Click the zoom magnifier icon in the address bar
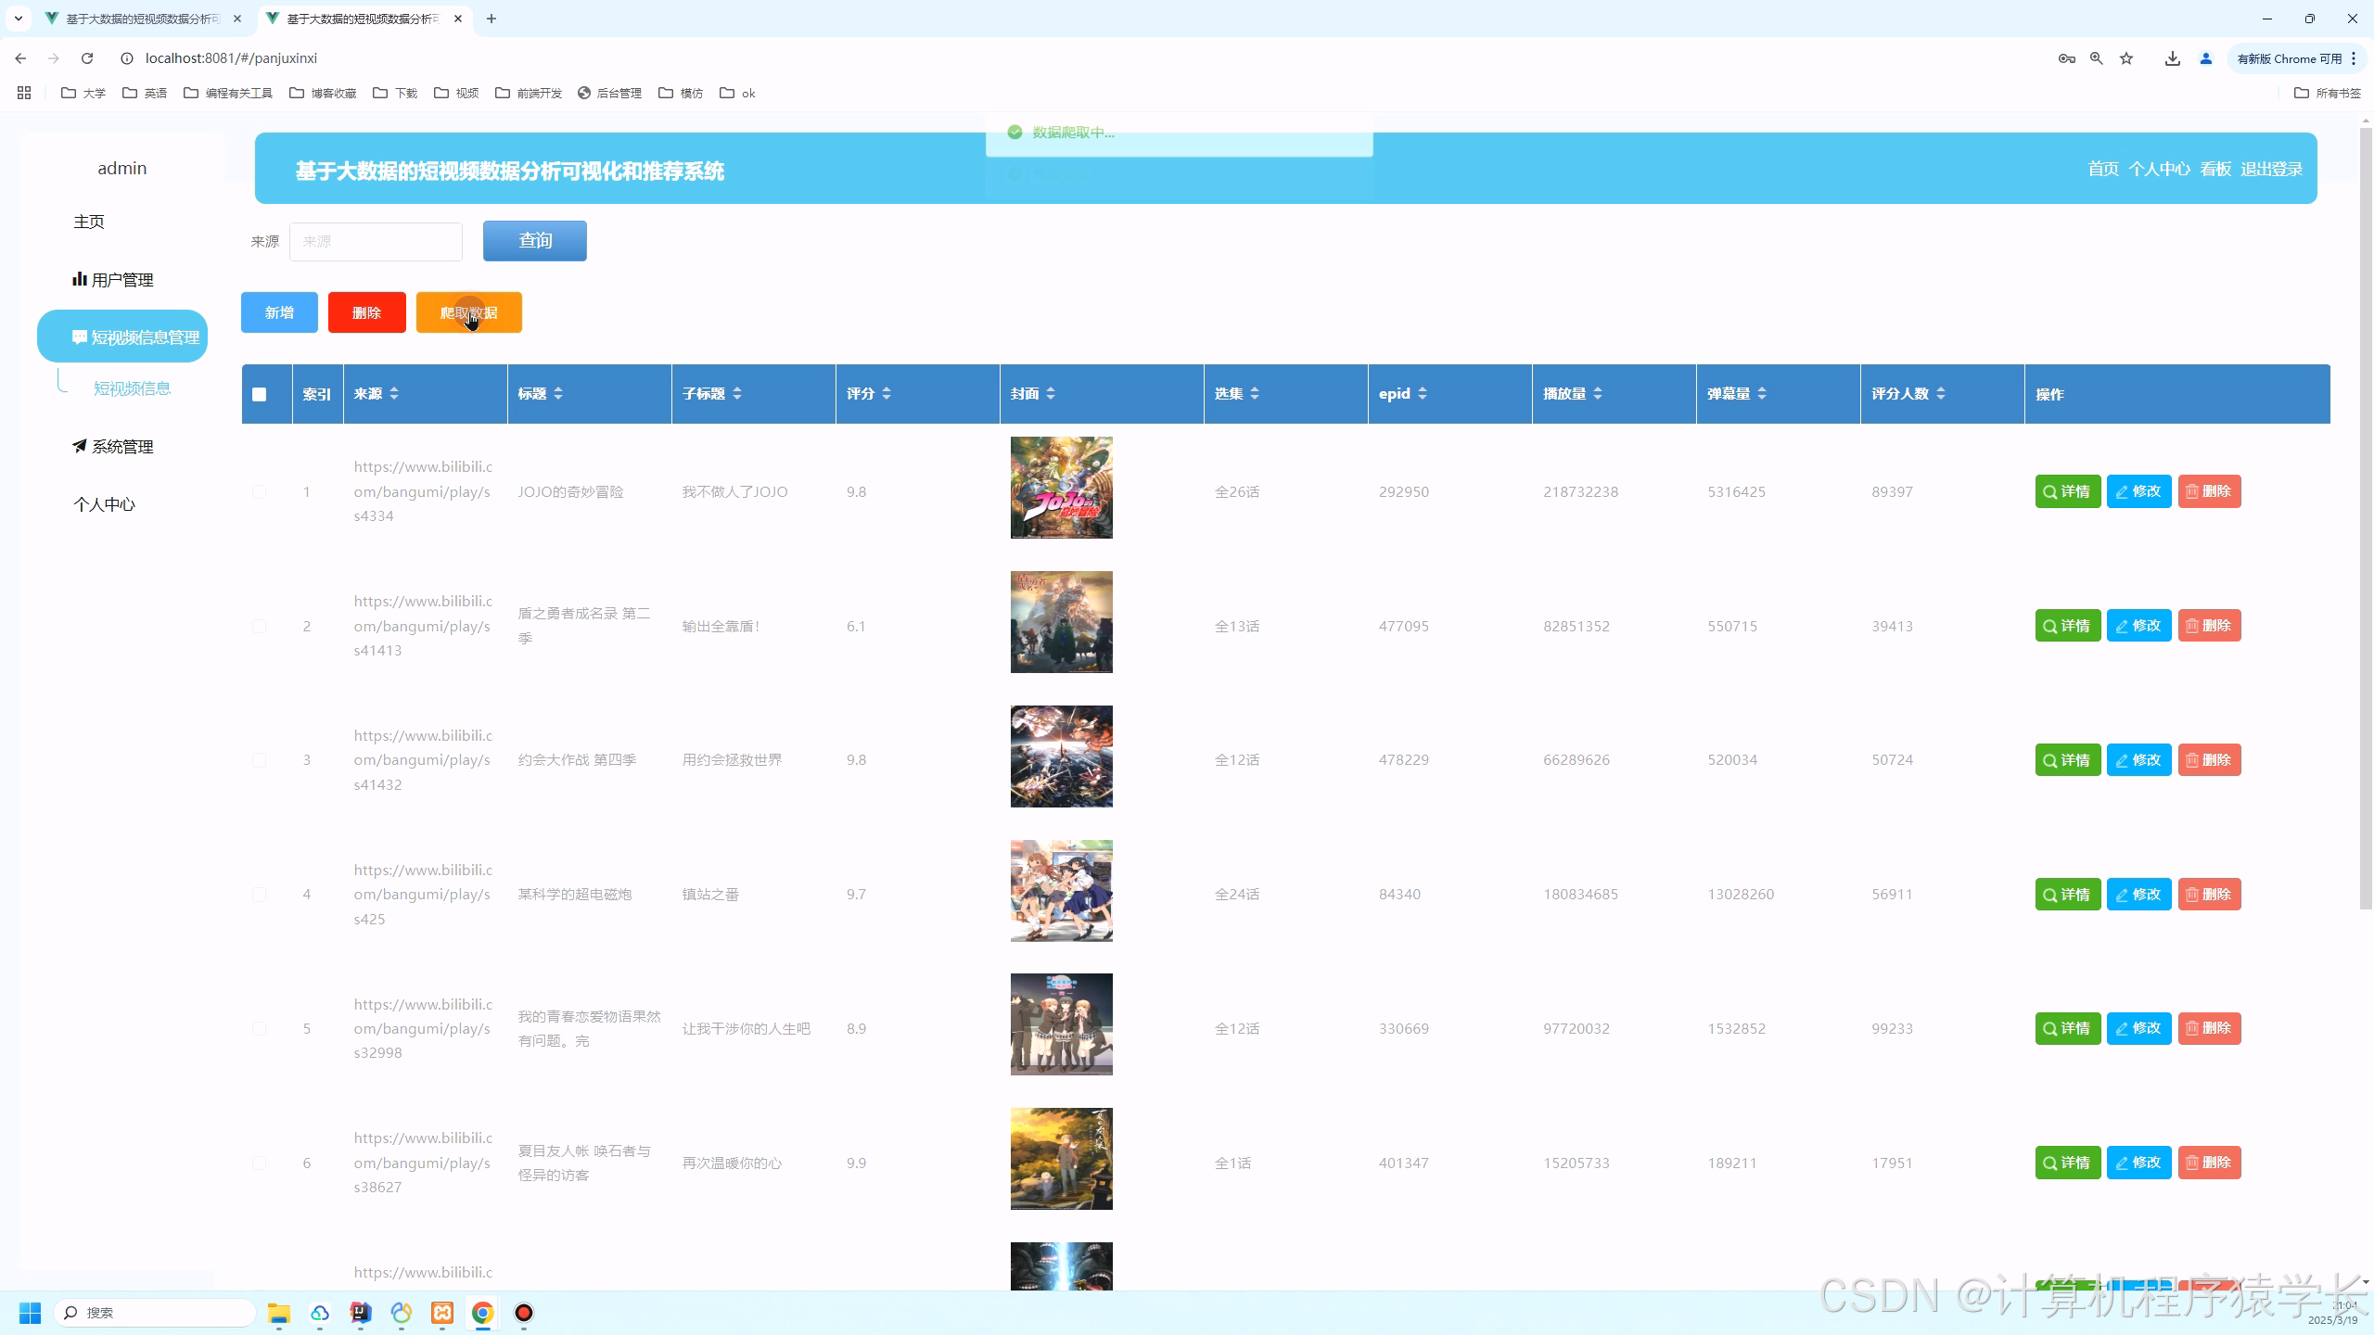 [x=2096, y=58]
